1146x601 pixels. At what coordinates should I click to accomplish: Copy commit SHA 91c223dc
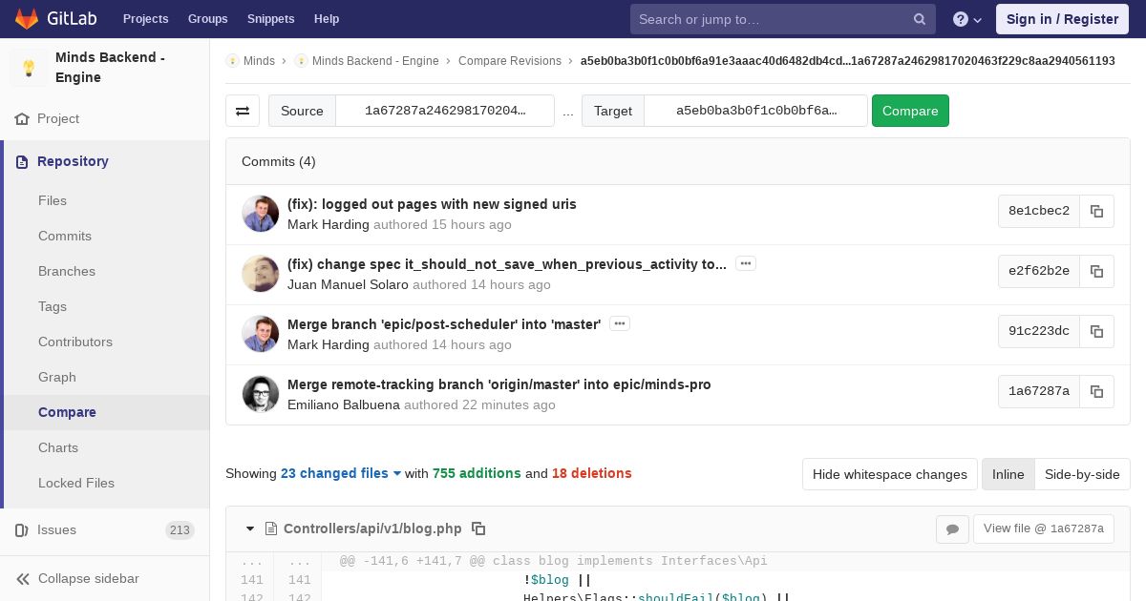pyautogui.click(x=1096, y=331)
